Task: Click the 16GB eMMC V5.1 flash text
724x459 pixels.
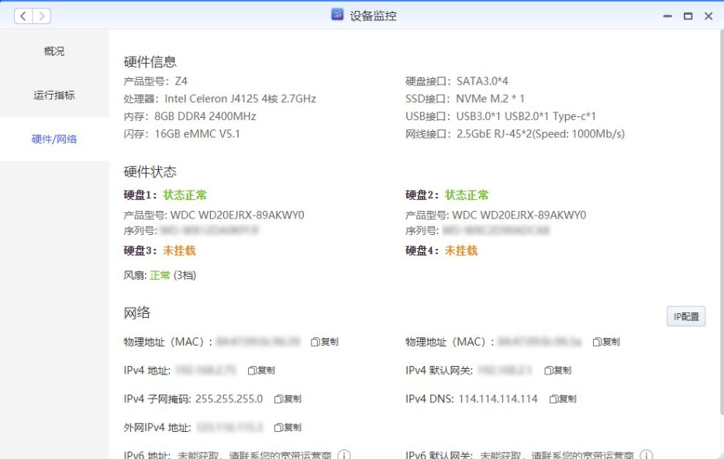Action: click(x=197, y=134)
